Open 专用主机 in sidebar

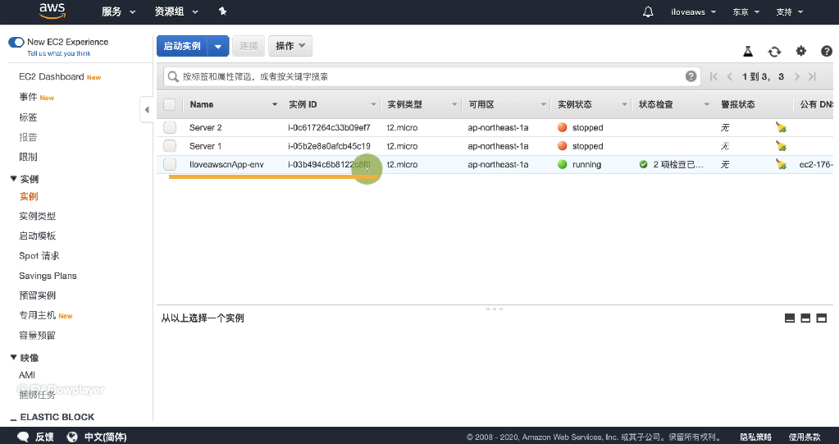pyautogui.click(x=38, y=315)
